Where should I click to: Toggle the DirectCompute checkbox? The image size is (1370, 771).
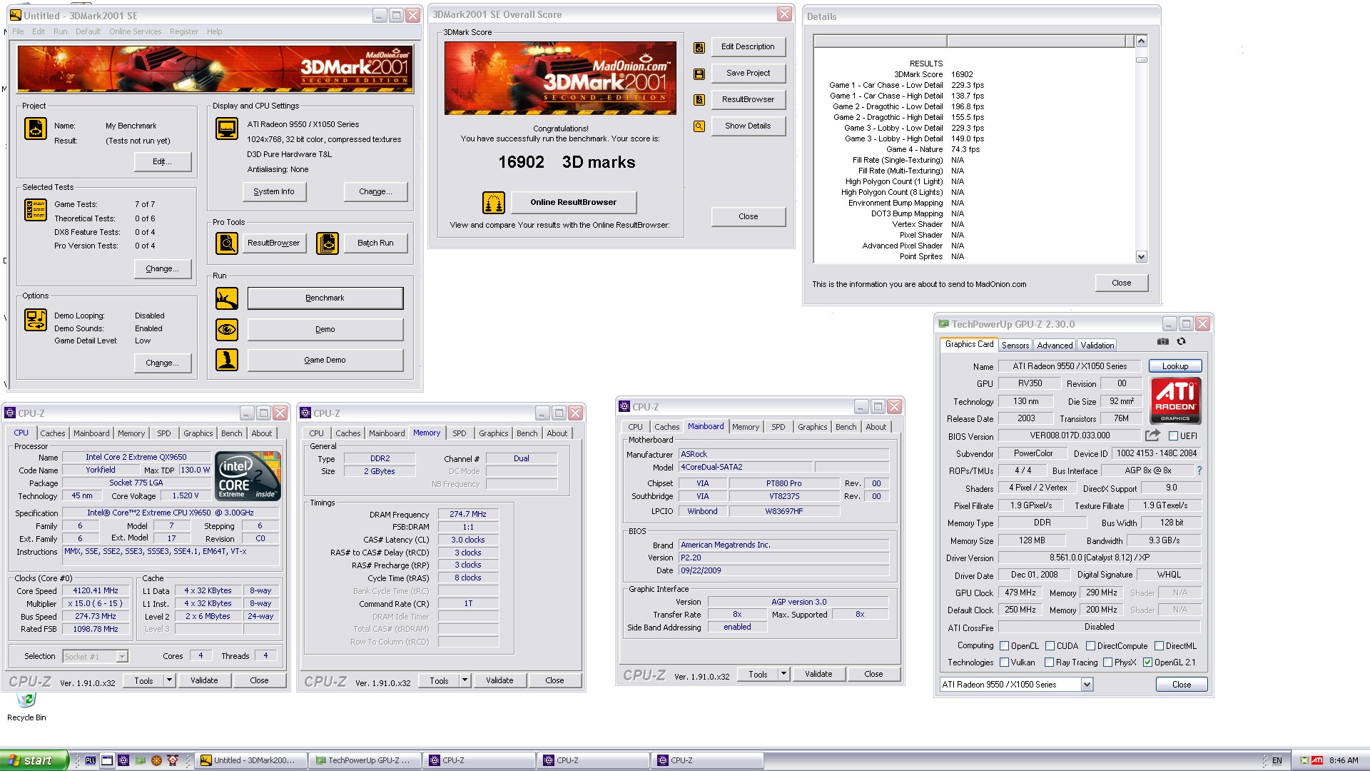coord(1090,646)
